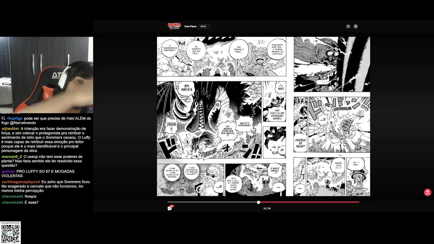
Task: Click the chat message "É esse?"
Action: coord(32,202)
